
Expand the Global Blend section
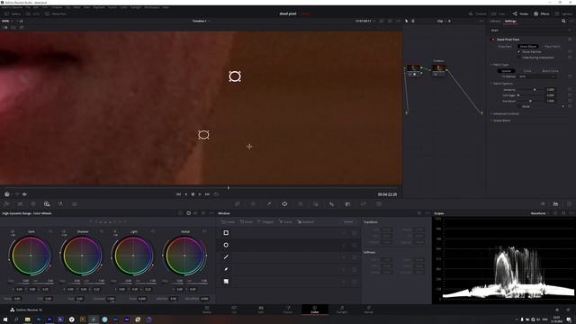[x=491, y=120]
